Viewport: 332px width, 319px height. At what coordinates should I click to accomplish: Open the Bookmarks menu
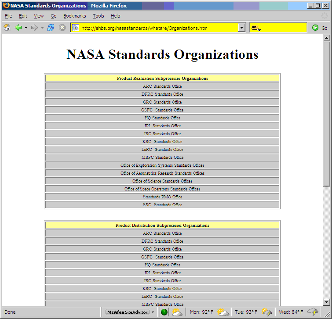click(x=74, y=16)
